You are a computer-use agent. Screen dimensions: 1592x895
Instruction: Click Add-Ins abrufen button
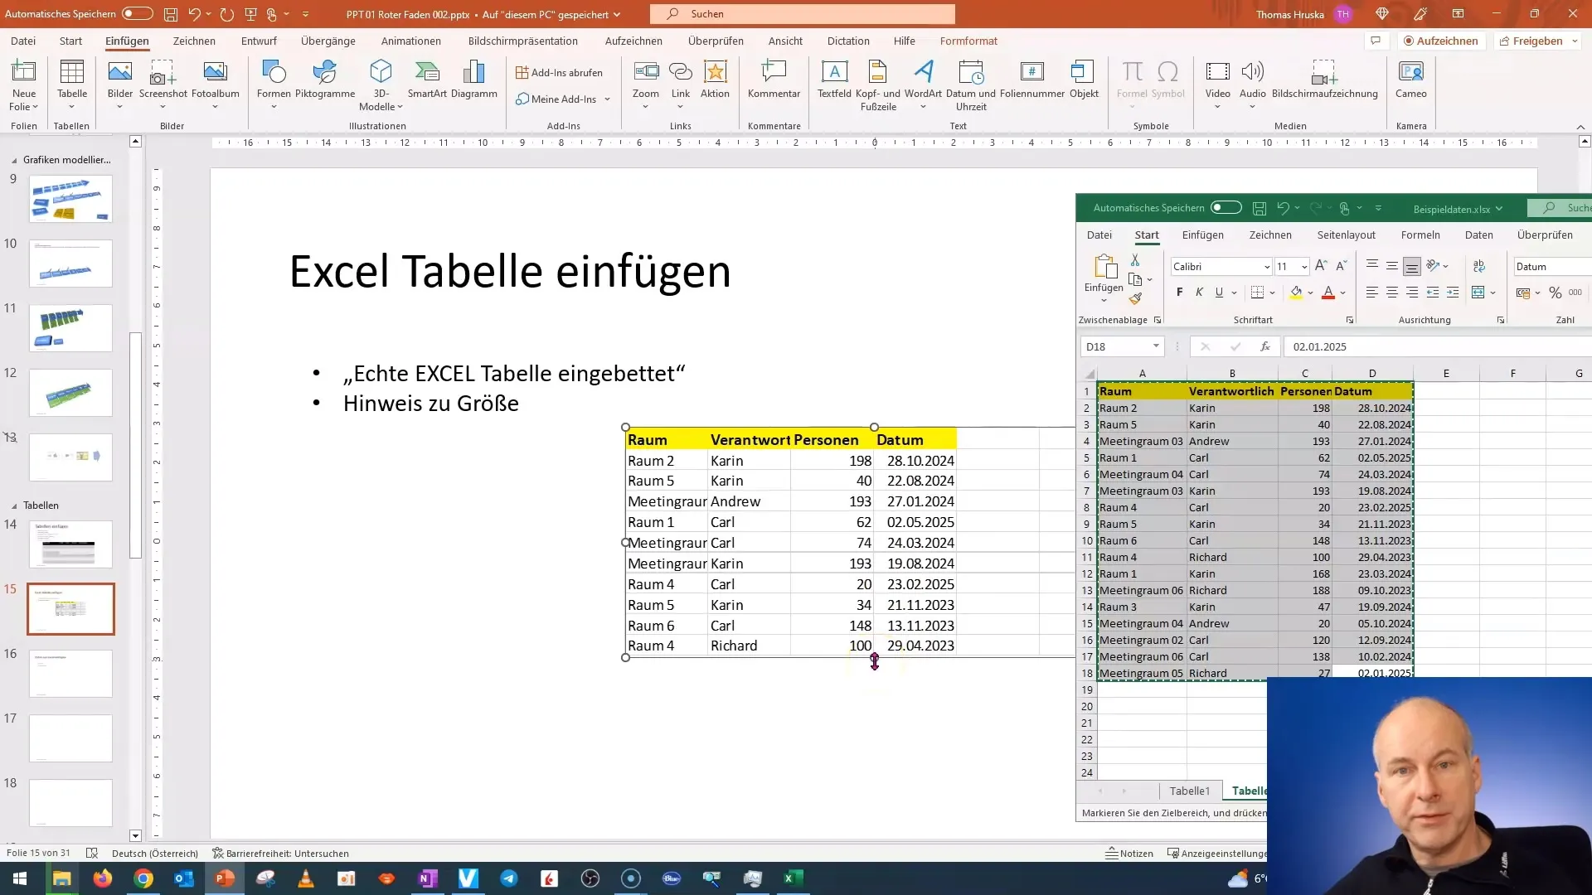click(559, 73)
